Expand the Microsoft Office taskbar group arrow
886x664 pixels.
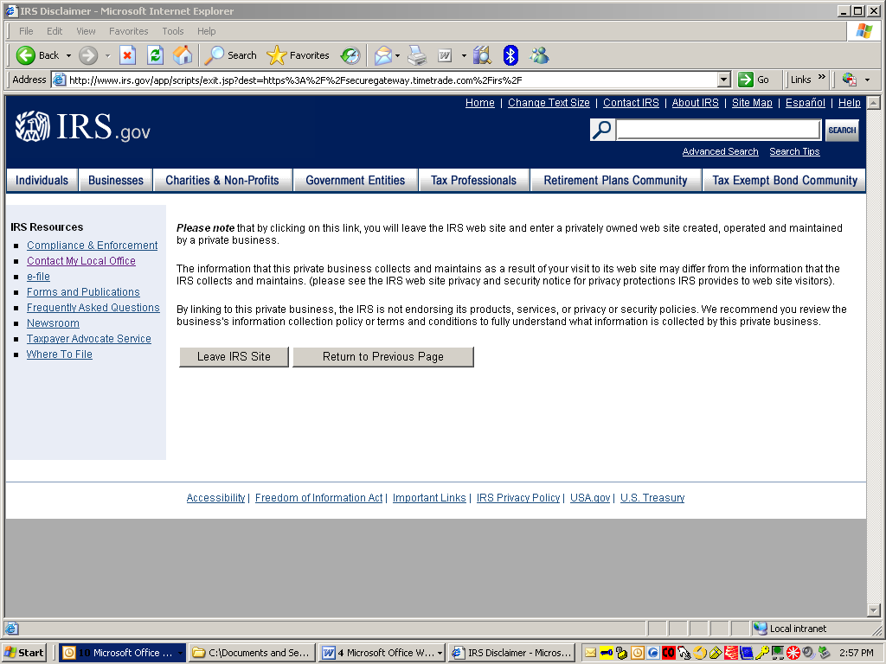coord(180,653)
